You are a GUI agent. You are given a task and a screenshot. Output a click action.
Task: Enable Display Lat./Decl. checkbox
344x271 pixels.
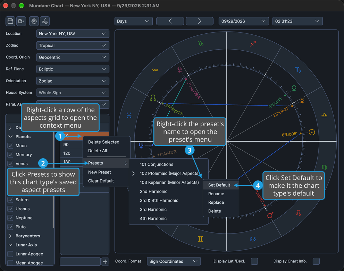[254, 261]
